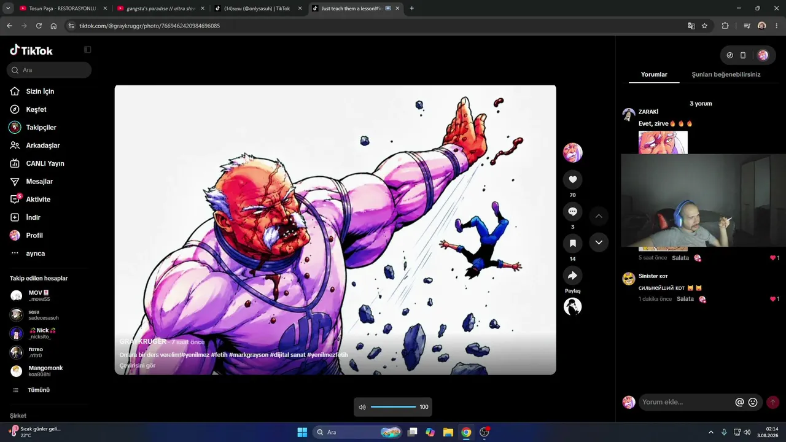Open Chrome translate page icon
Viewport: 786px width, 442px height.
pyautogui.click(x=691, y=26)
